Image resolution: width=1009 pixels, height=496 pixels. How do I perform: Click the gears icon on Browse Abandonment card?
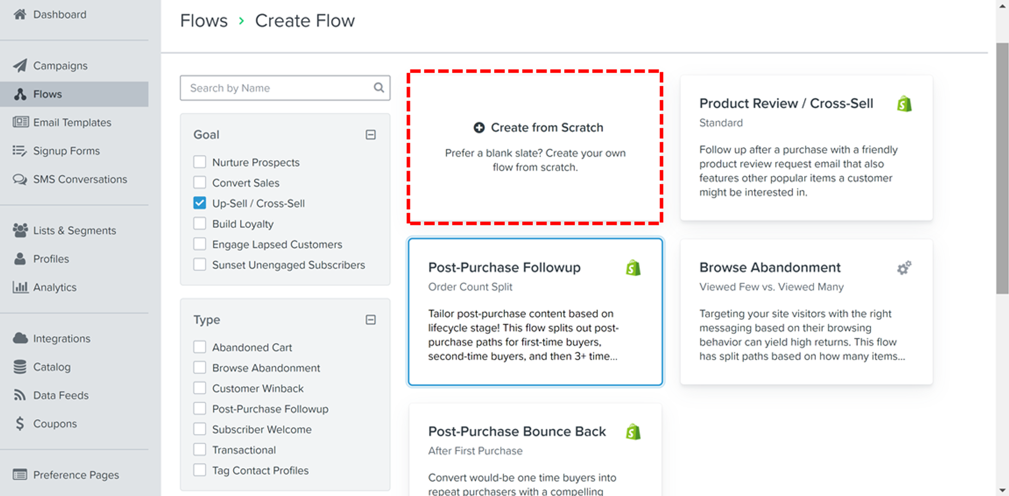(x=904, y=268)
